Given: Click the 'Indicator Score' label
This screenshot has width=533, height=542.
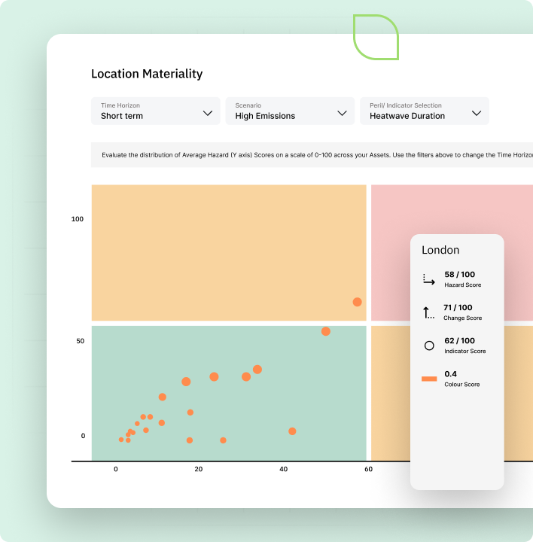Looking at the screenshot, I should point(465,352).
